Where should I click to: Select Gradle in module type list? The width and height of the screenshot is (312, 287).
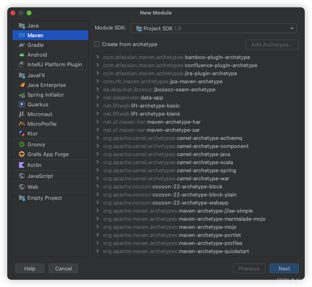click(50, 45)
